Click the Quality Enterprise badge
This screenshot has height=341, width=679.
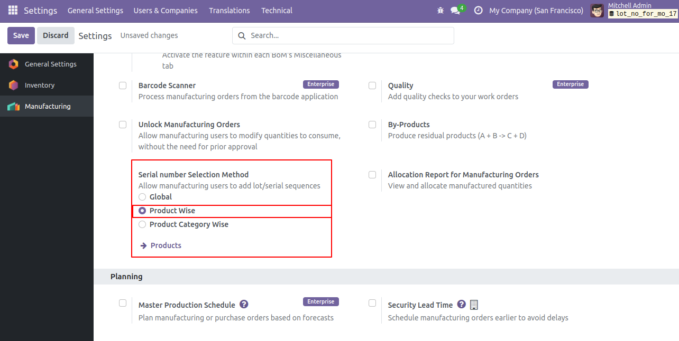point(571,84)
